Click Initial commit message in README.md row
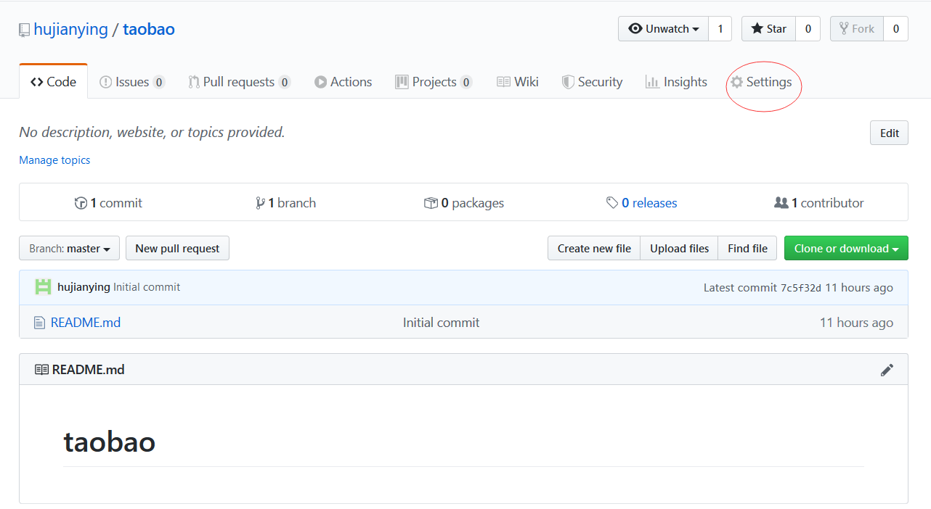This screenshot has width=931, height=509. pyautogui.click(x=442, y=323)
